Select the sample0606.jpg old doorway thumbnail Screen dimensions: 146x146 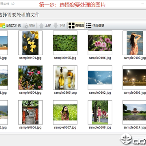[x=30, y=112]
